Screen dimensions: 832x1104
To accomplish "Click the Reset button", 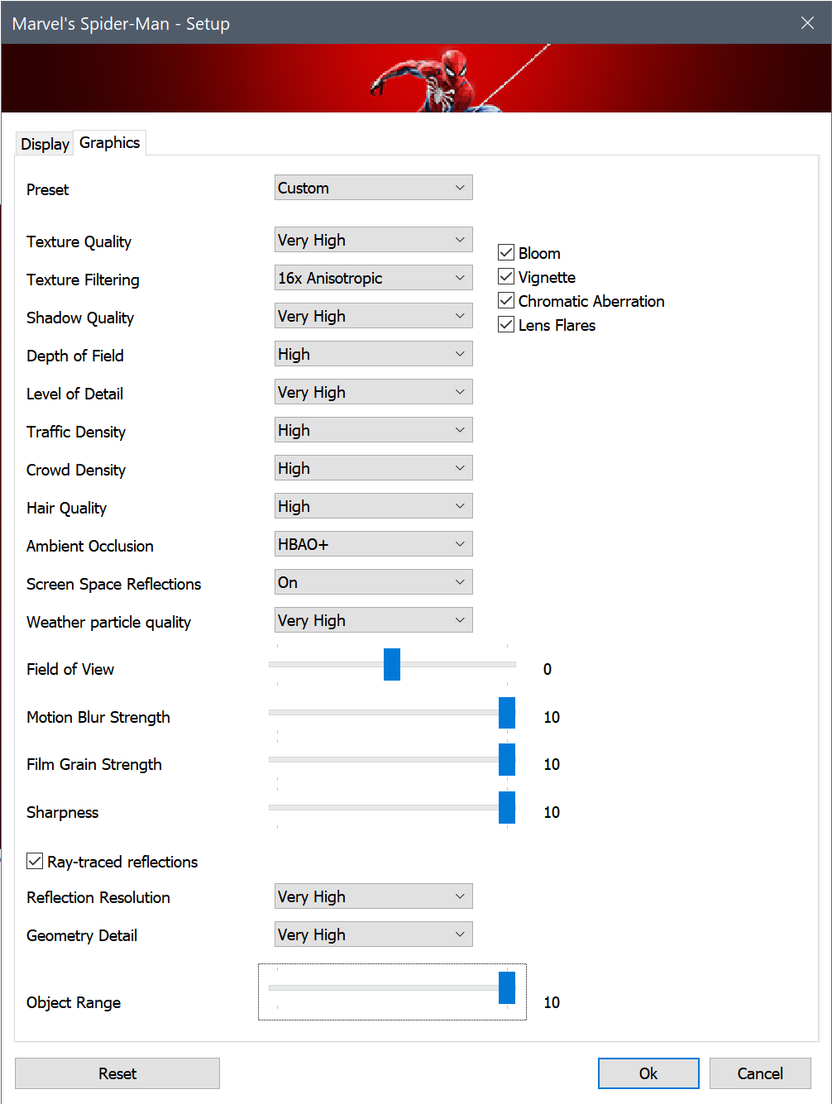I will [x=117, y=1073].
